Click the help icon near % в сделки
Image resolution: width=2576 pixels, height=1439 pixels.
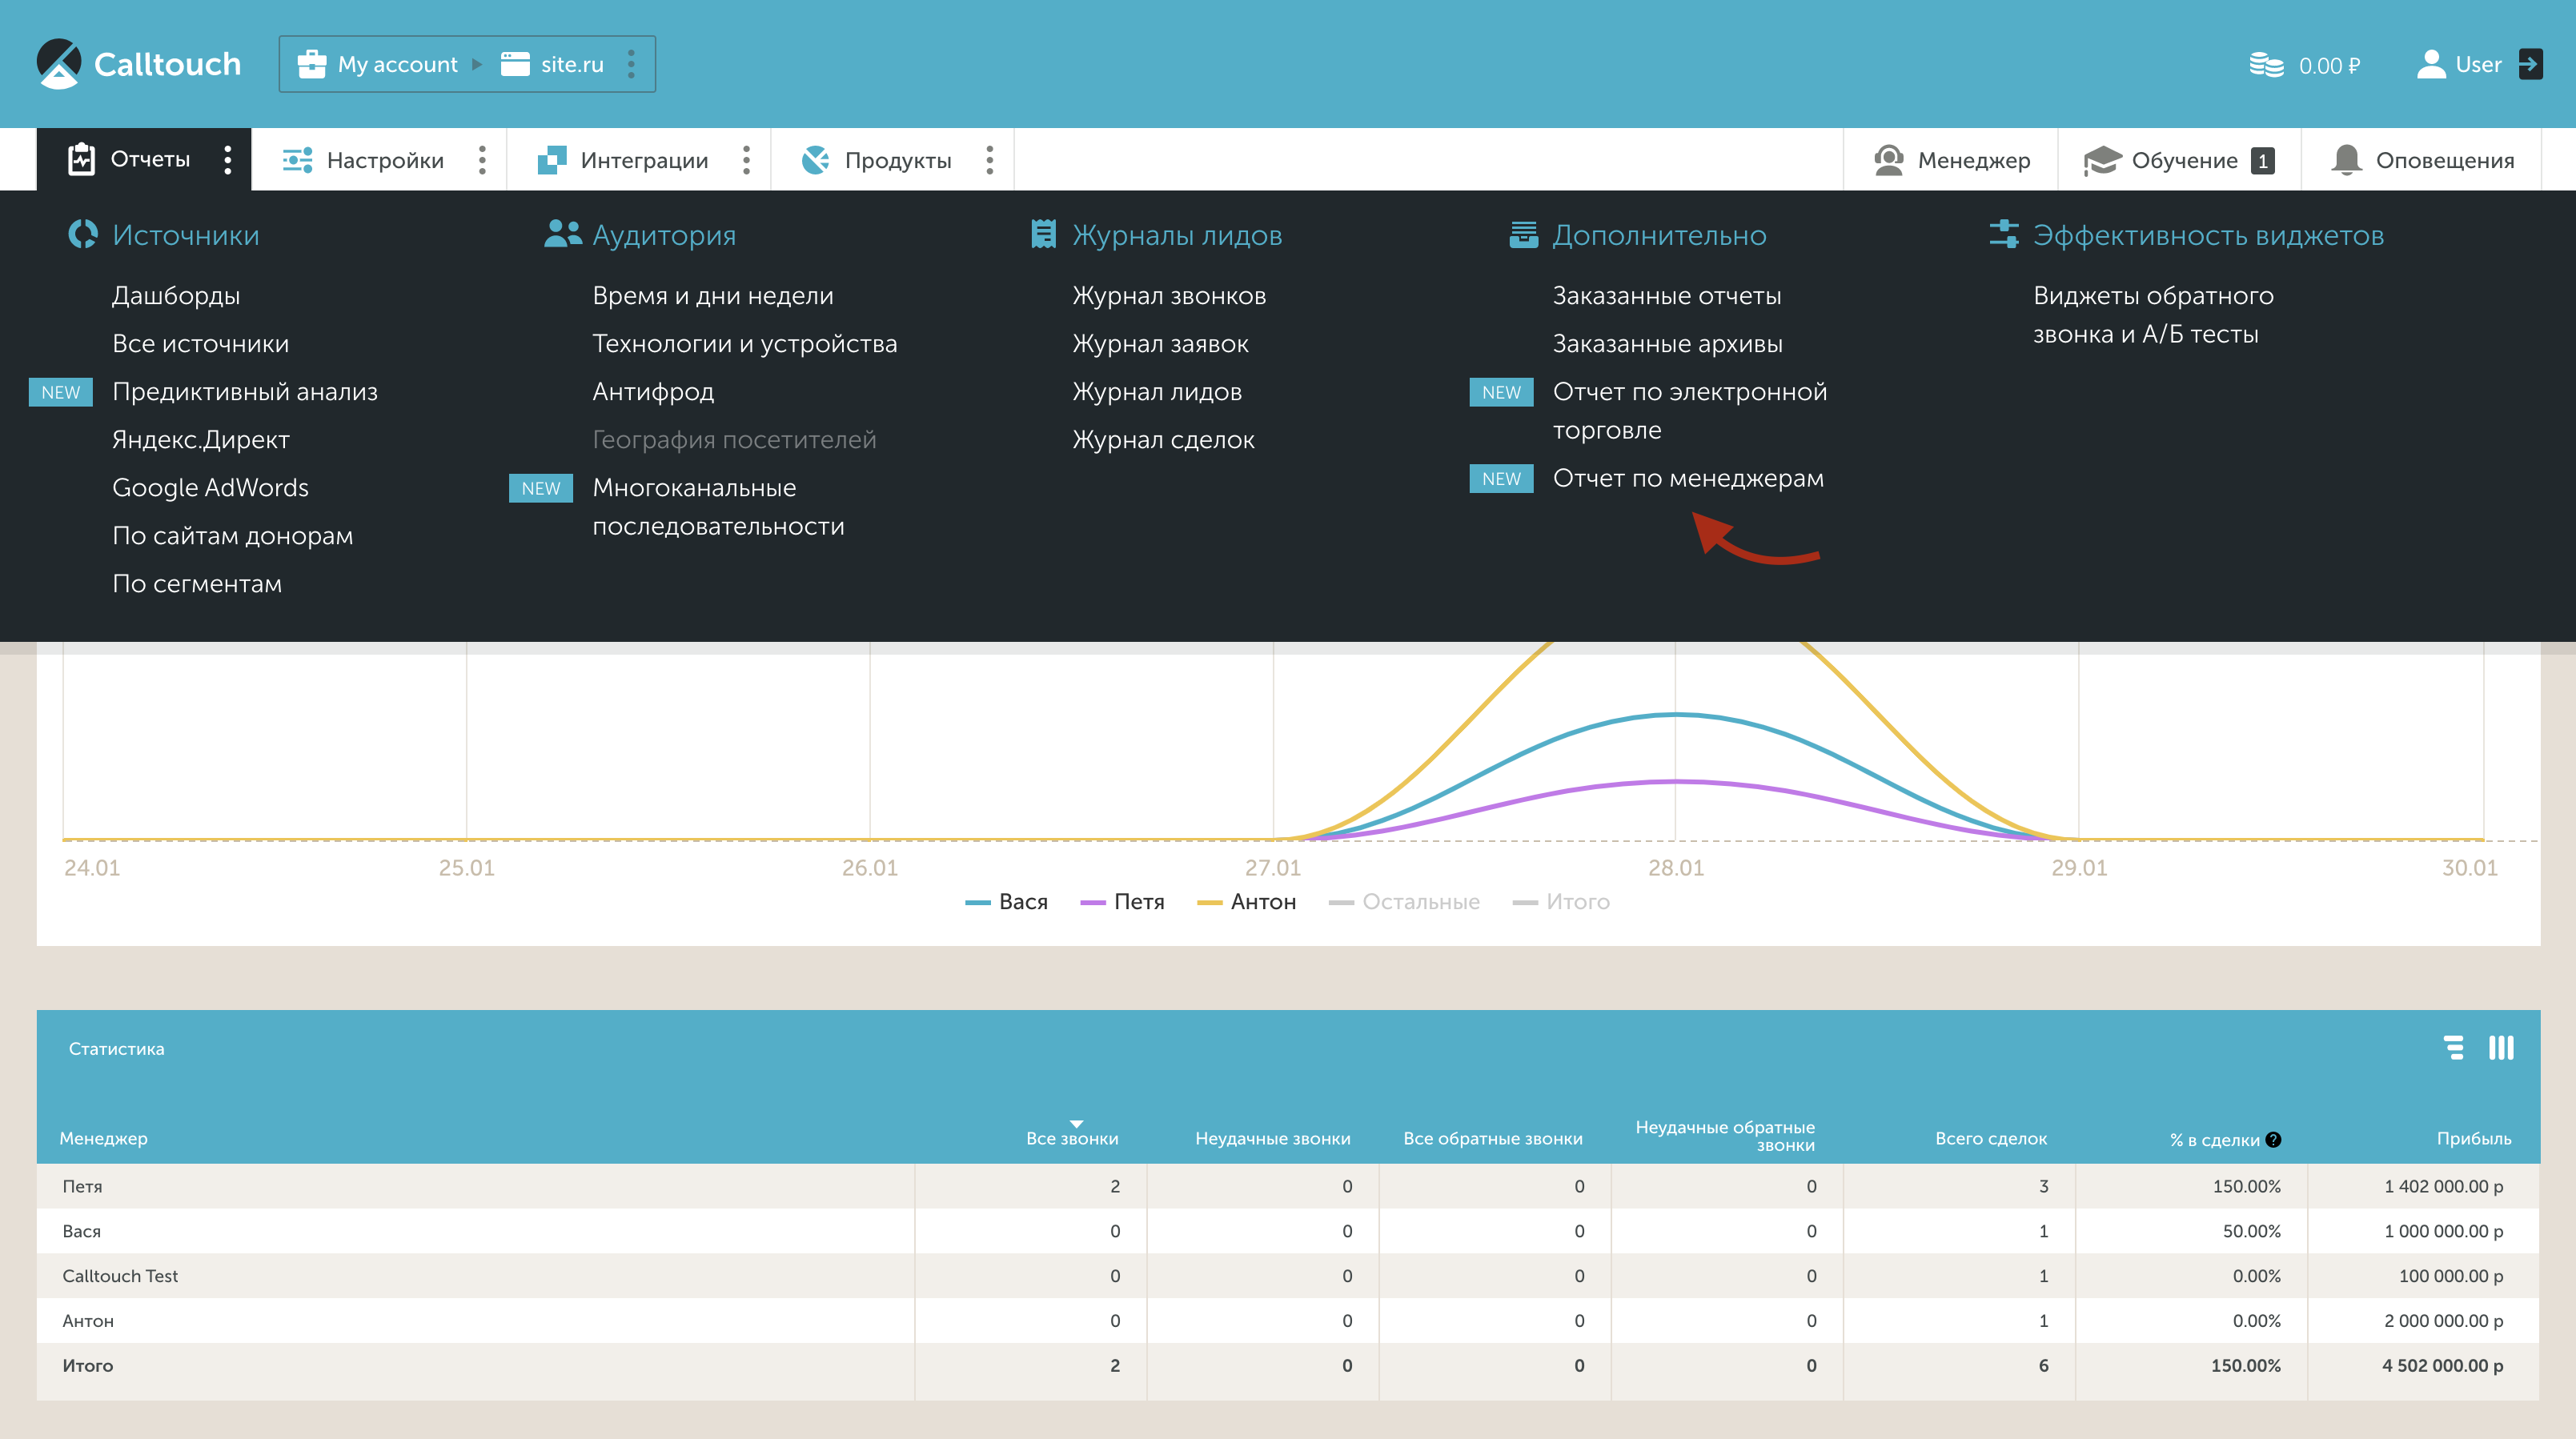pos(2273,1140)
